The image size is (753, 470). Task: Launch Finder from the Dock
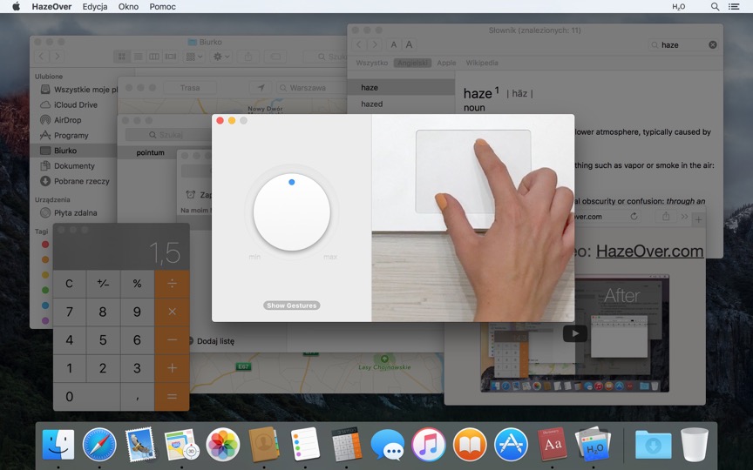pyautogui.click(x=58, y=445)
